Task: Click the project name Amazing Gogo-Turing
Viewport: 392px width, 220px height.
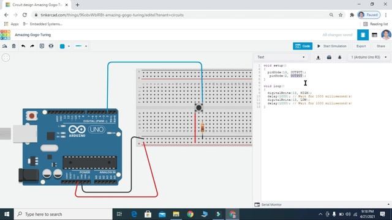Action: pos(32,35)
